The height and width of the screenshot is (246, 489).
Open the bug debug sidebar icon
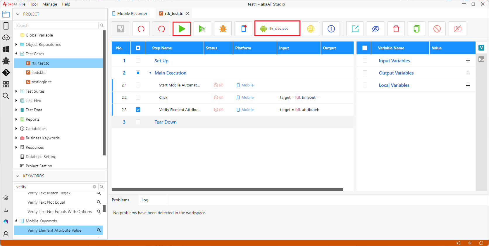click(x=6, y=61)
